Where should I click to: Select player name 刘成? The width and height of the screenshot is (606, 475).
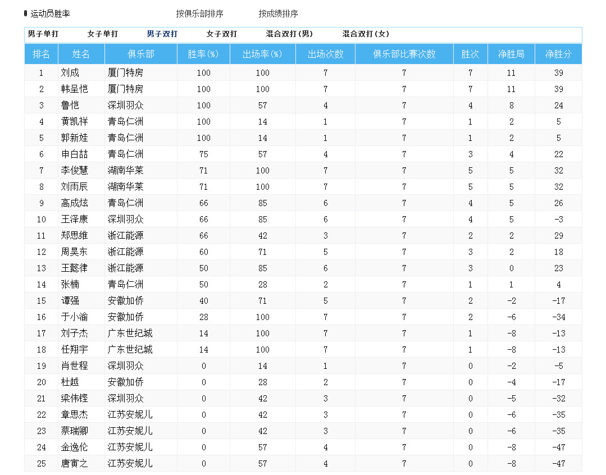pyautogui.click(x=70, y=72)
